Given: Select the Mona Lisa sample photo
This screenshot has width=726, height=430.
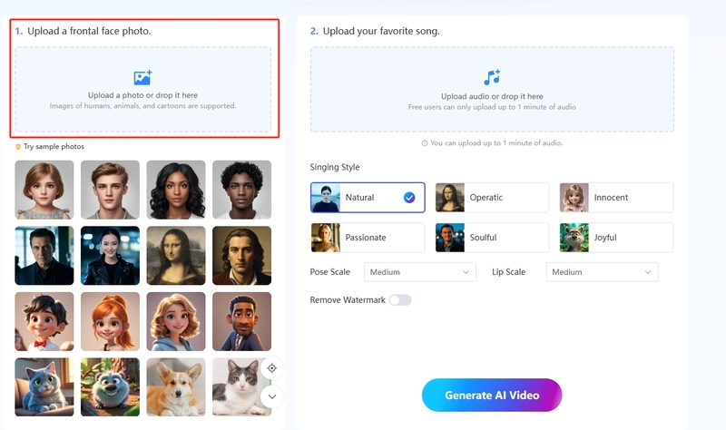Looking at the screenshot, I should tap(176, 256).
